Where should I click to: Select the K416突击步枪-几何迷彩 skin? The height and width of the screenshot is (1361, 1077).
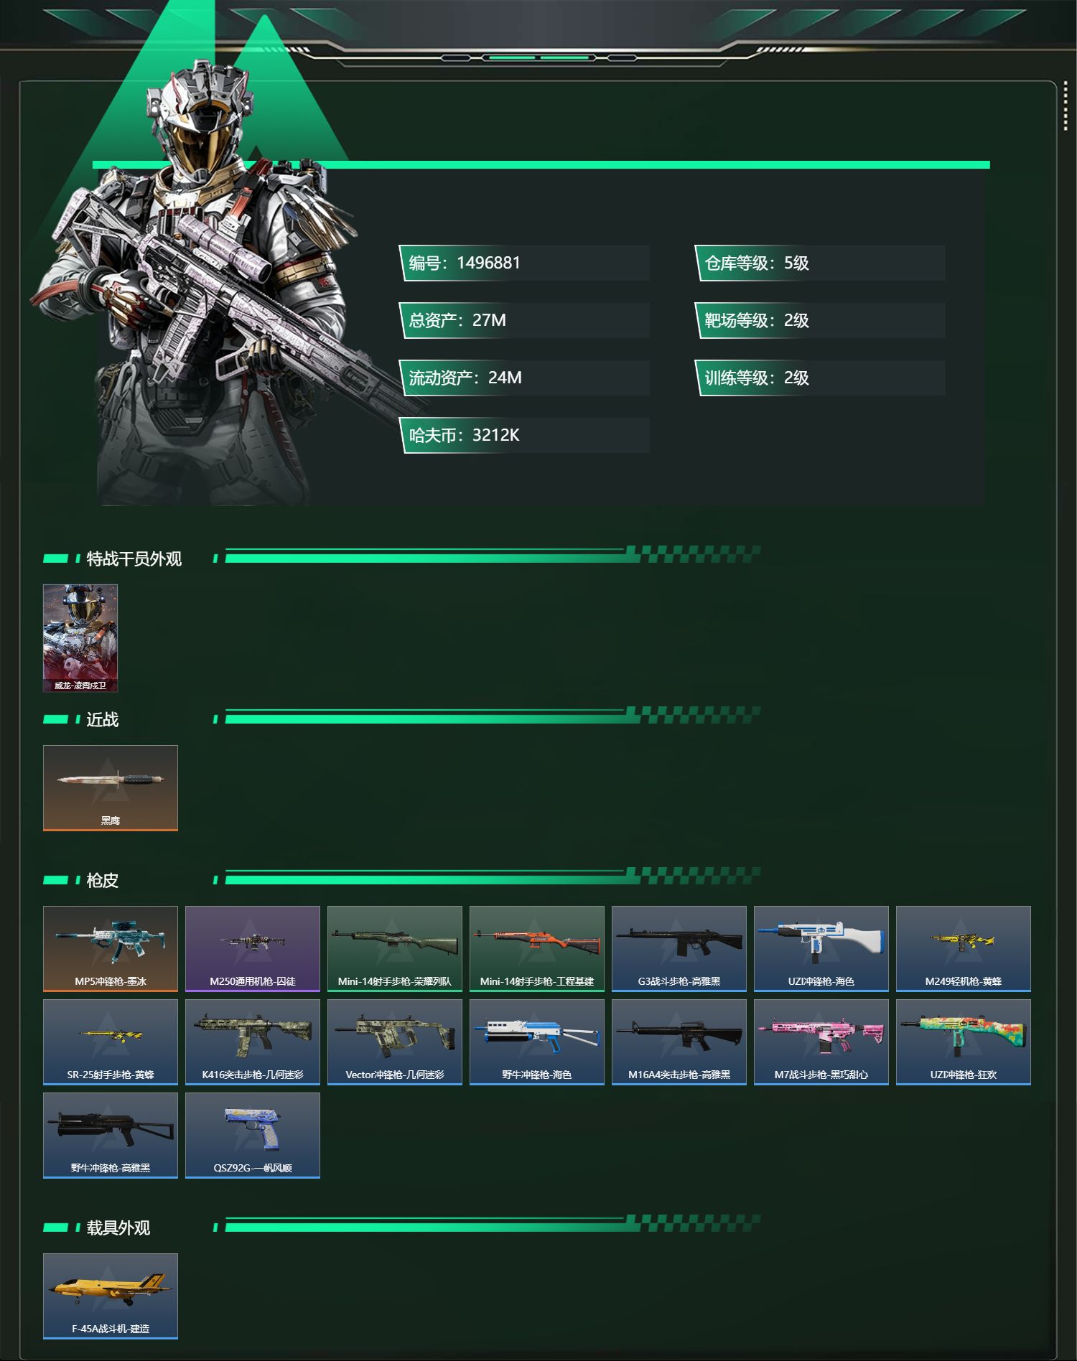coord(253,1042)
